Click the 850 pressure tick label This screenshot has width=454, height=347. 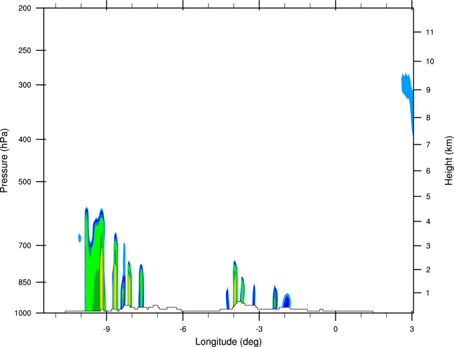[x=25, y=282]
